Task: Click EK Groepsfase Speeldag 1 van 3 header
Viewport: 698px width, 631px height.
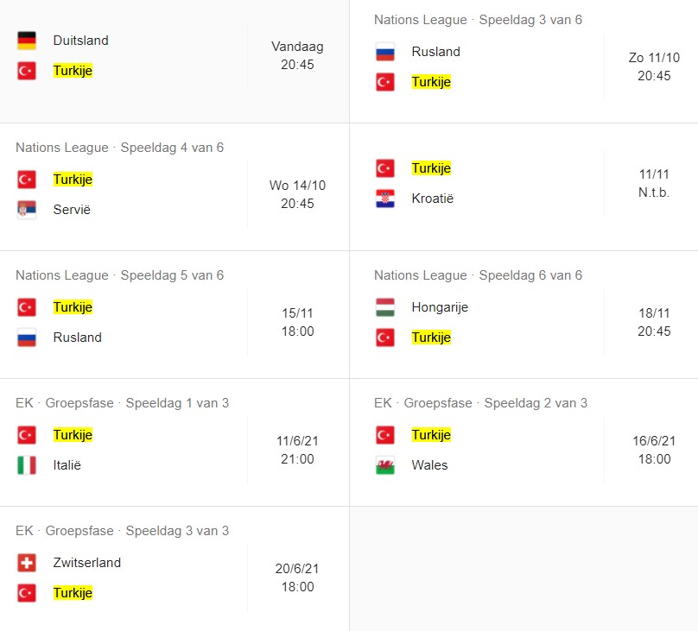Action: (122, 403)
